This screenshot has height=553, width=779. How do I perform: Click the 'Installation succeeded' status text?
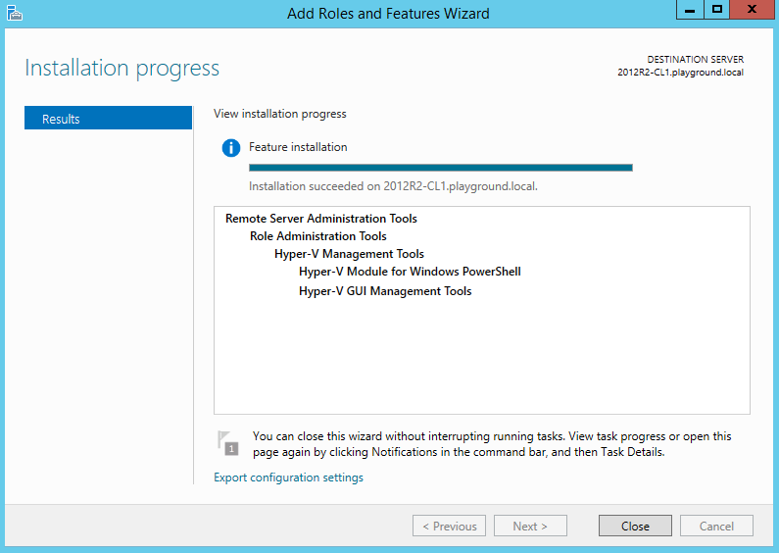coord(393,186)
